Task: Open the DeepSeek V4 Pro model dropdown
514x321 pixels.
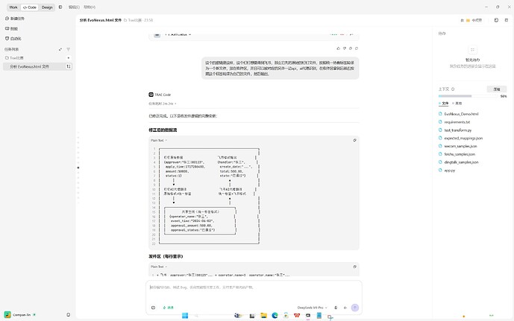Action: click(x=312, y=308)
